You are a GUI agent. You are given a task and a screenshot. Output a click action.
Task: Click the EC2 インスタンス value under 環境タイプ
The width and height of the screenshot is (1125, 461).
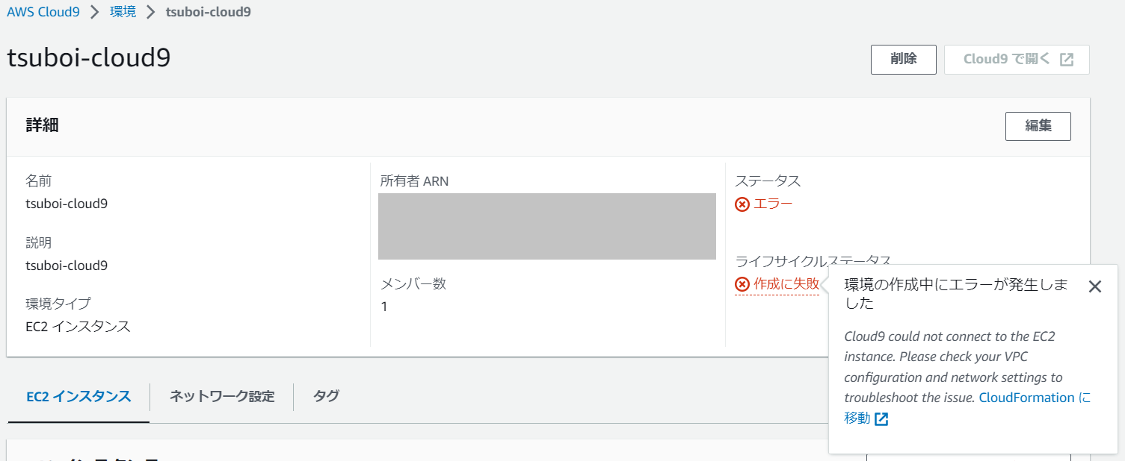click(x=78, y=327)
